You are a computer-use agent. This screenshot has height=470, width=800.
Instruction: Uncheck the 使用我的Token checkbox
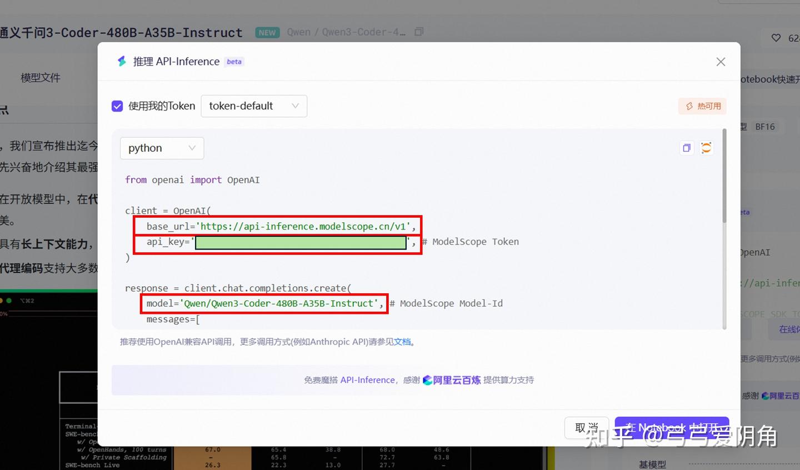117,106
